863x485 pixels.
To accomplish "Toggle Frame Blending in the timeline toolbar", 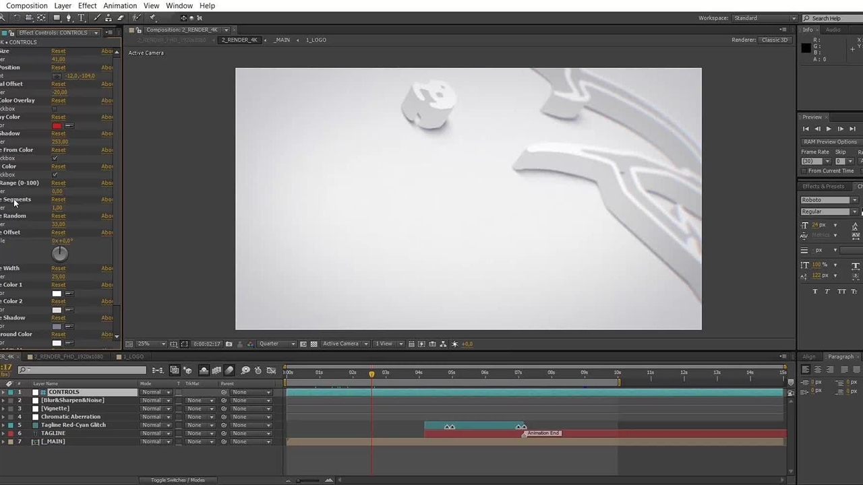I will (216, 370).
